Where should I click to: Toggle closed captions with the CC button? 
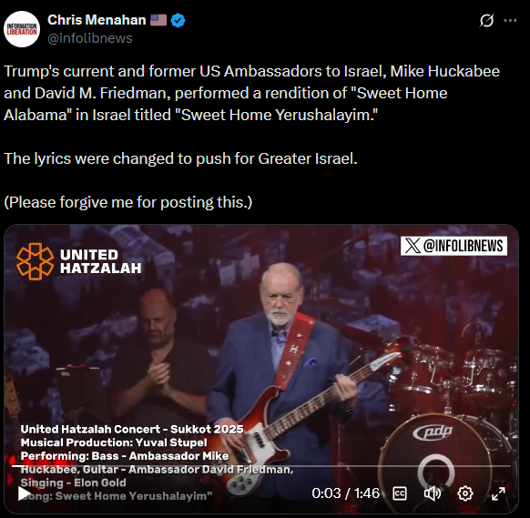point(400,493)
